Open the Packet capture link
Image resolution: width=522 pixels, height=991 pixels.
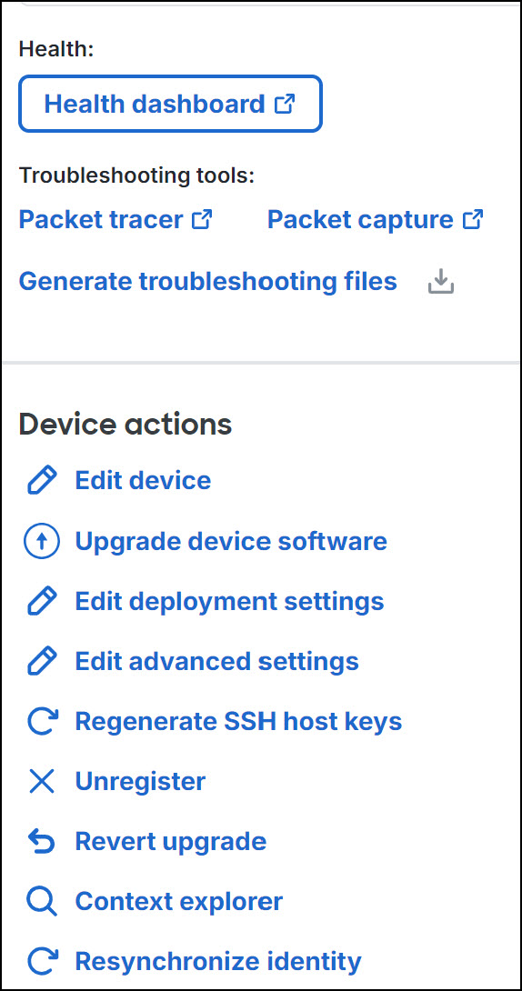[x=376, y=219]
